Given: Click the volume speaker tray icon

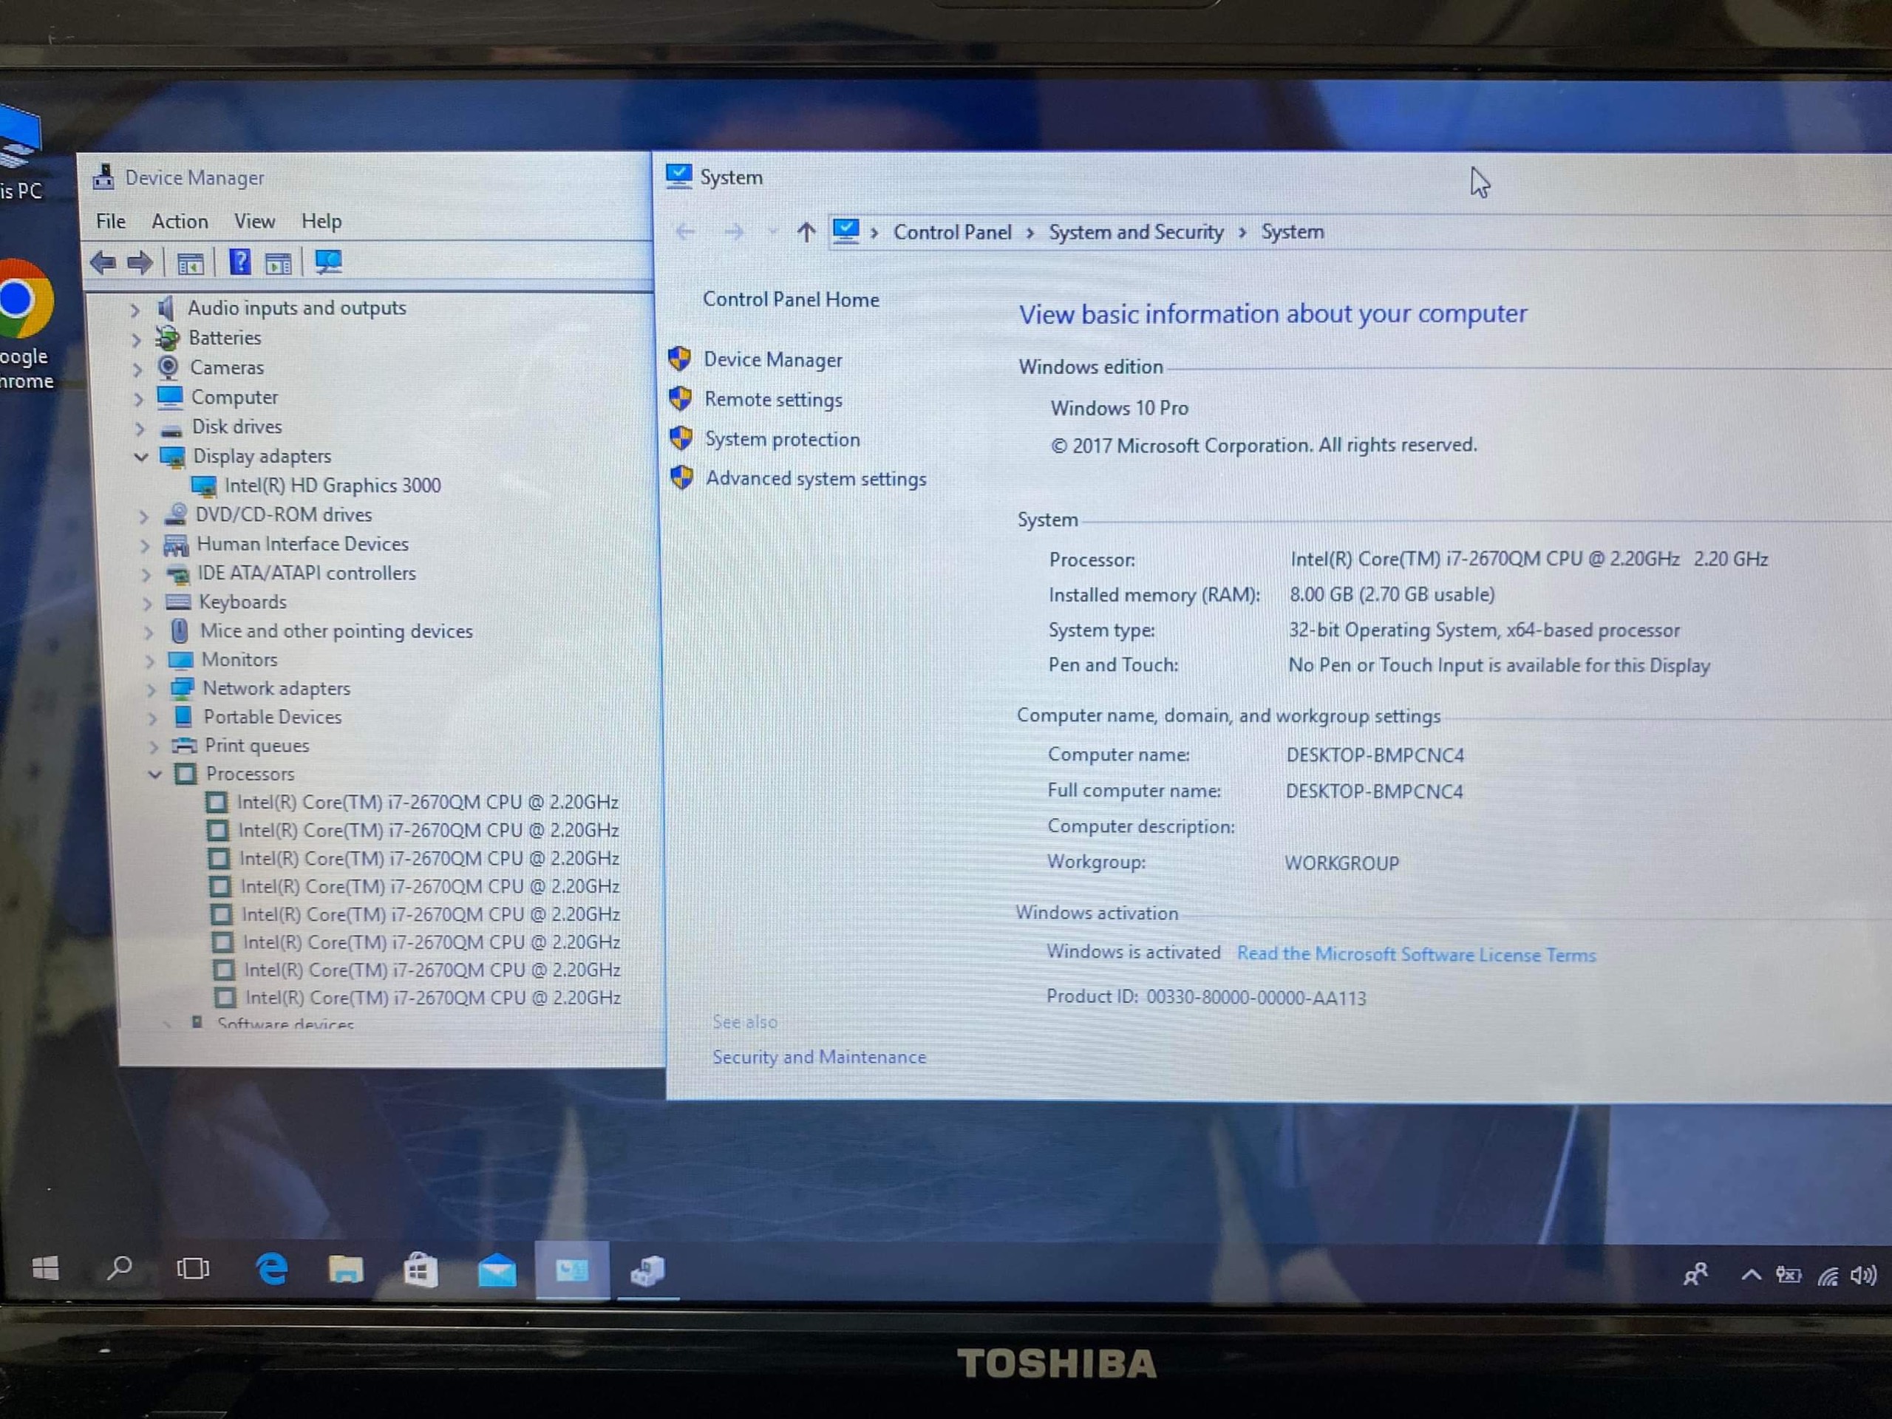Looking at the screenshot, I should coord(1863,1276).
